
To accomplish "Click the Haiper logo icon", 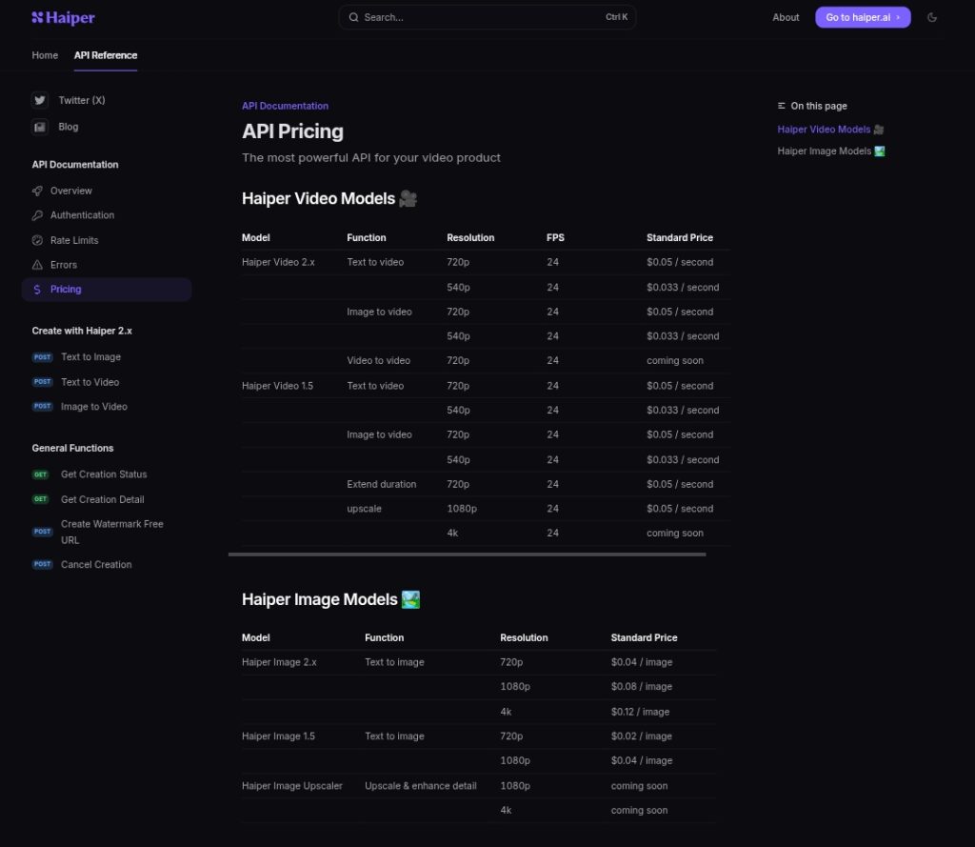I will pyautogui.click(x=36, y=16).
